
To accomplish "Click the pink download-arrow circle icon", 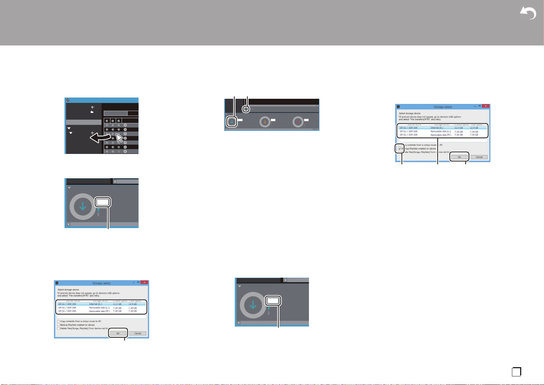I will pyautogui.click(x=298, y=122).
